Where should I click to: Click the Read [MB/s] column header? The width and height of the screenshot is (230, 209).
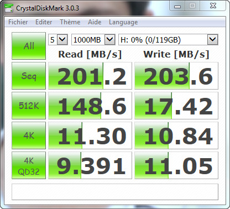90,55
